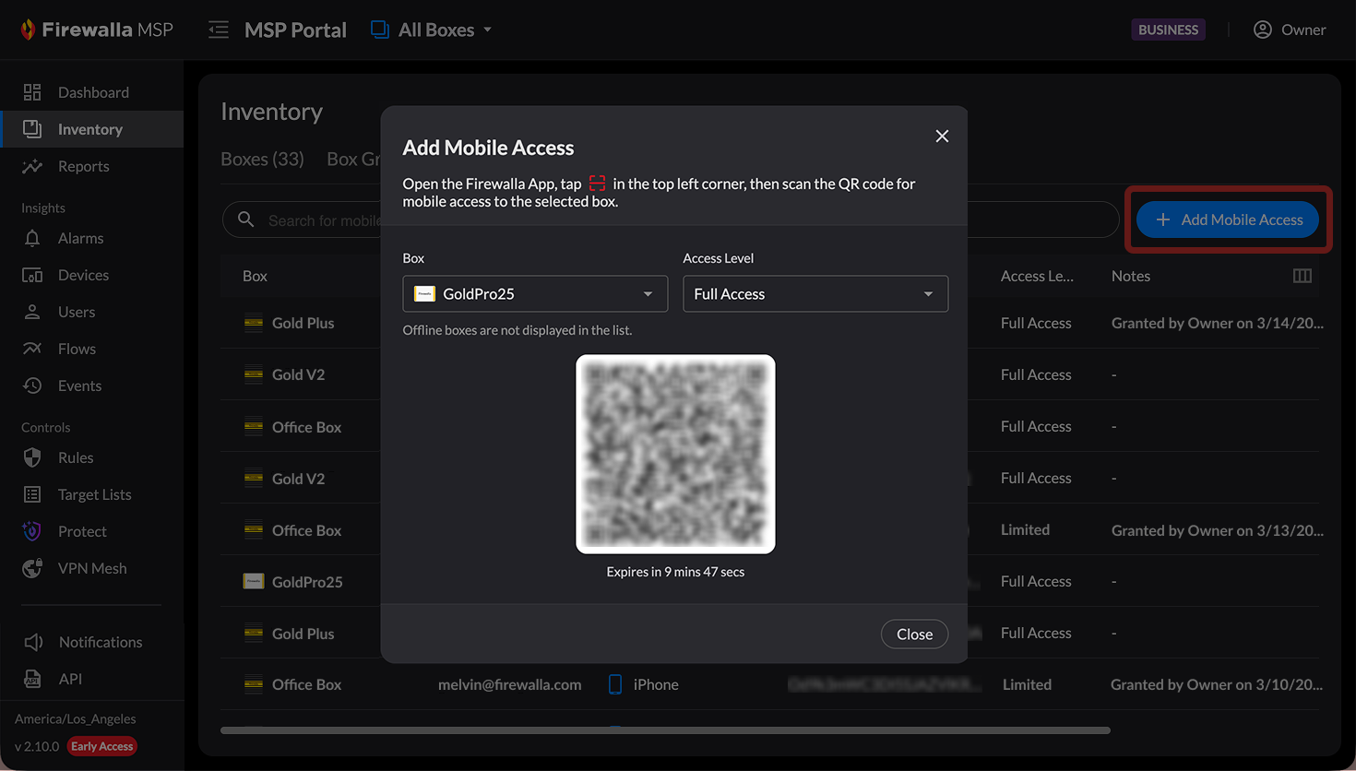
Task: Click the Add Mobile Access button
Action: click(1227, 219)
